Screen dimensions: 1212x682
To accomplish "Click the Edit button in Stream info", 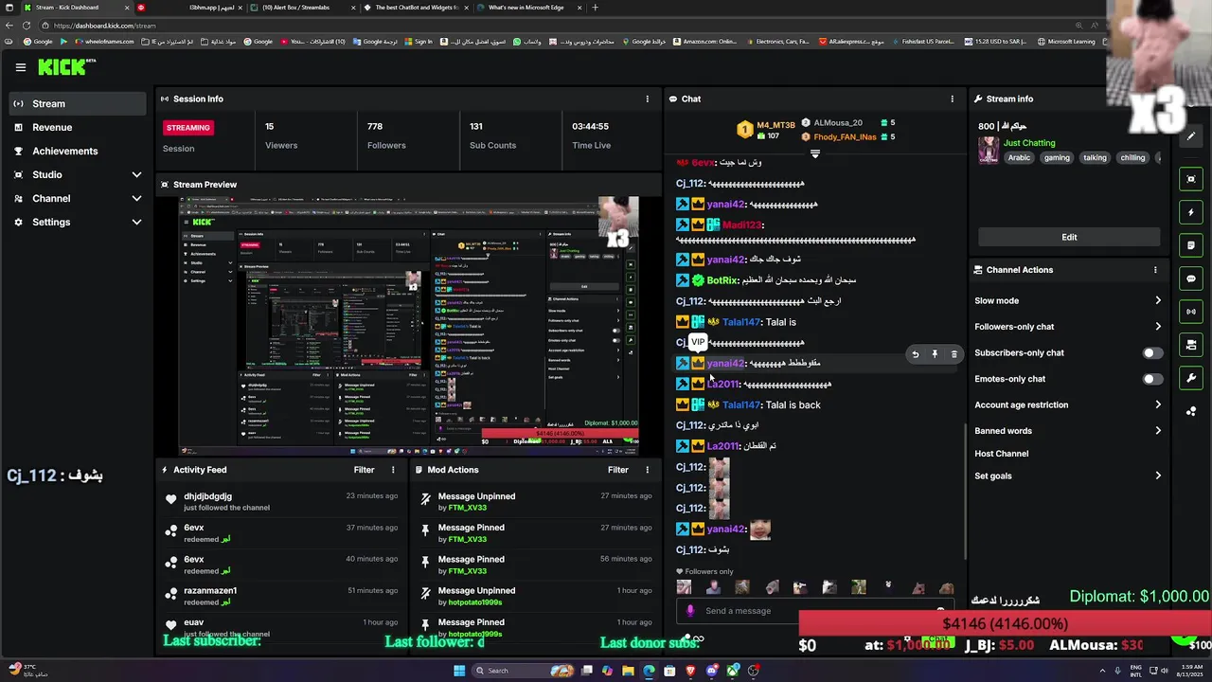I will pyautogui.click(x=1069, y=237).
